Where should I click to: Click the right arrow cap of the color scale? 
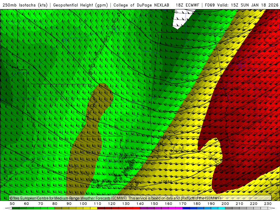pos(271,208)
